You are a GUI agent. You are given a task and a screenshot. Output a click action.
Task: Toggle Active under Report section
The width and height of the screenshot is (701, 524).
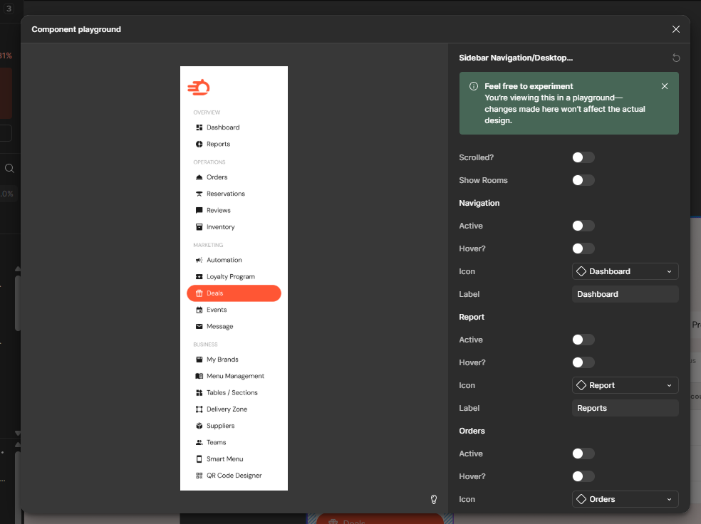pos(583,340)
